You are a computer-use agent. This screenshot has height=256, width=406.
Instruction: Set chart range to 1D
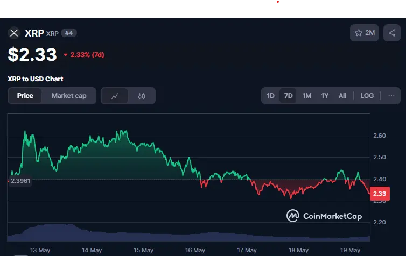[270, 96]
